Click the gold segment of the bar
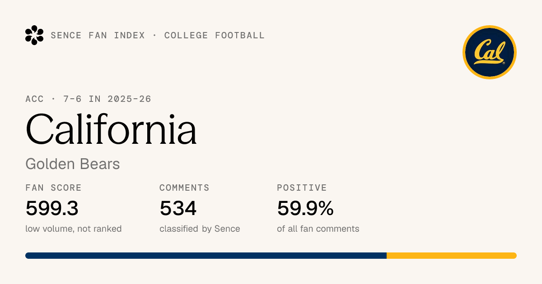 click(452, 256)
